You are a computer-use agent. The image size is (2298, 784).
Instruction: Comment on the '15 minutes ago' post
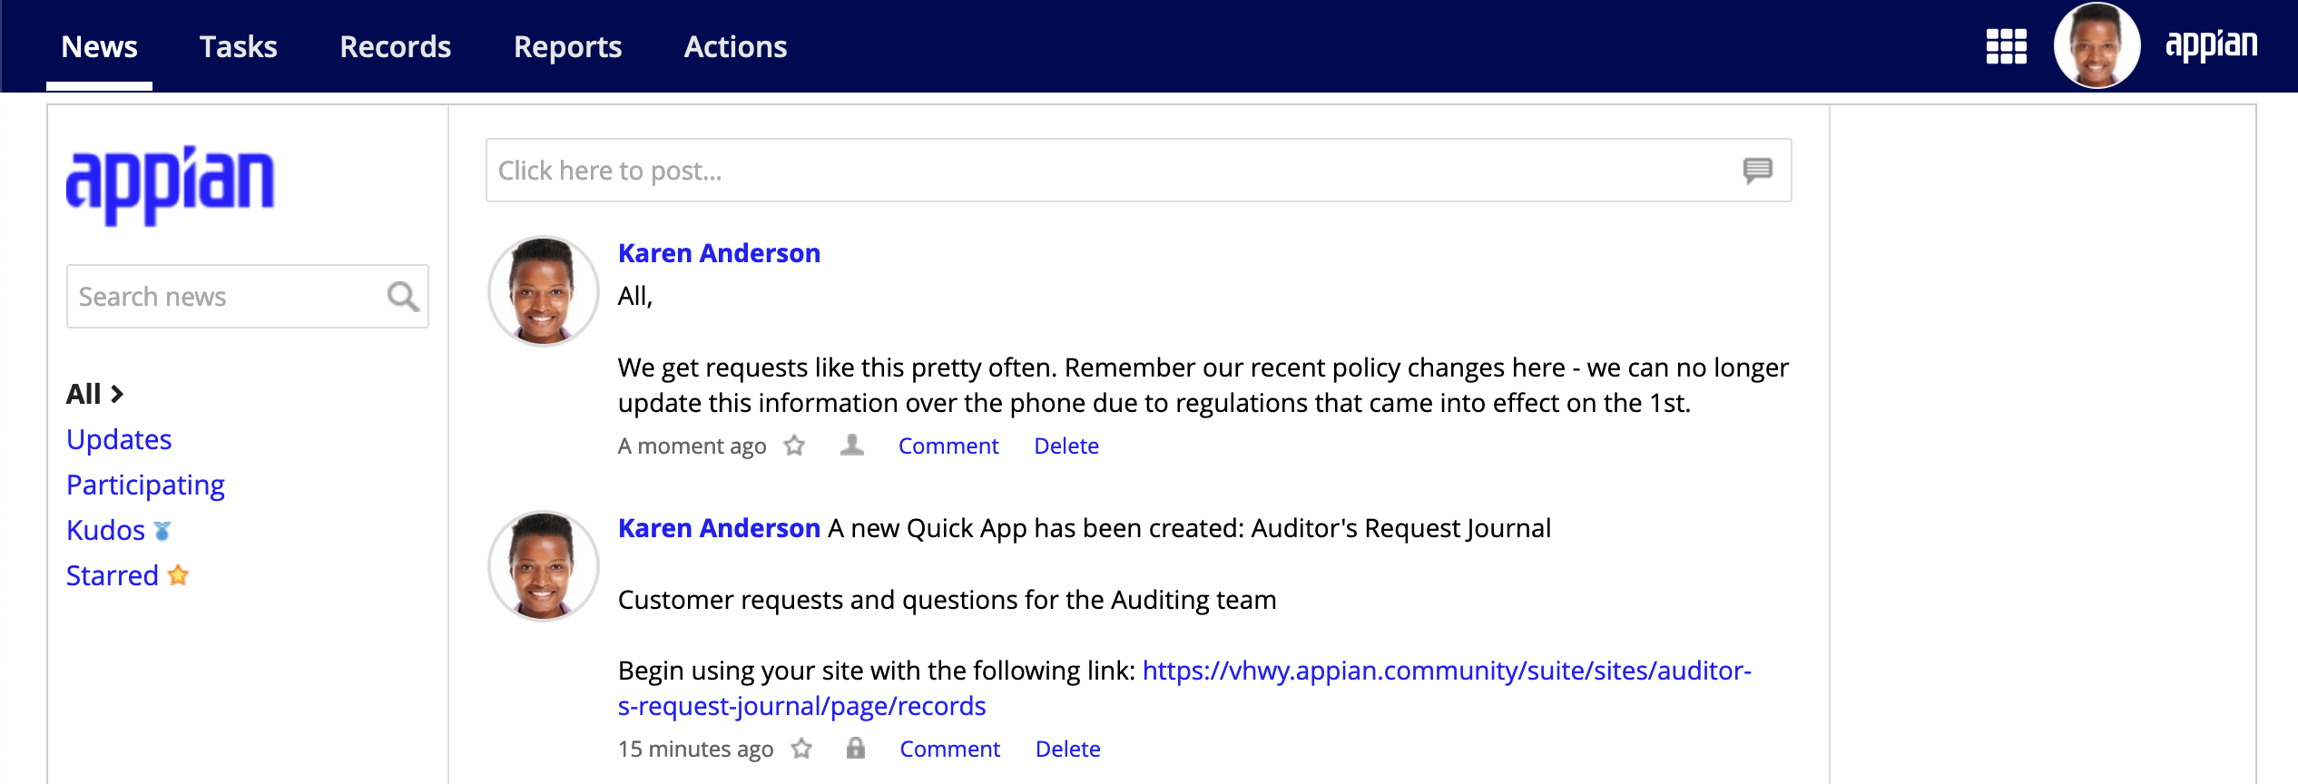[x=949, y=749]
